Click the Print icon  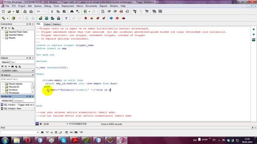click(25, 12)
